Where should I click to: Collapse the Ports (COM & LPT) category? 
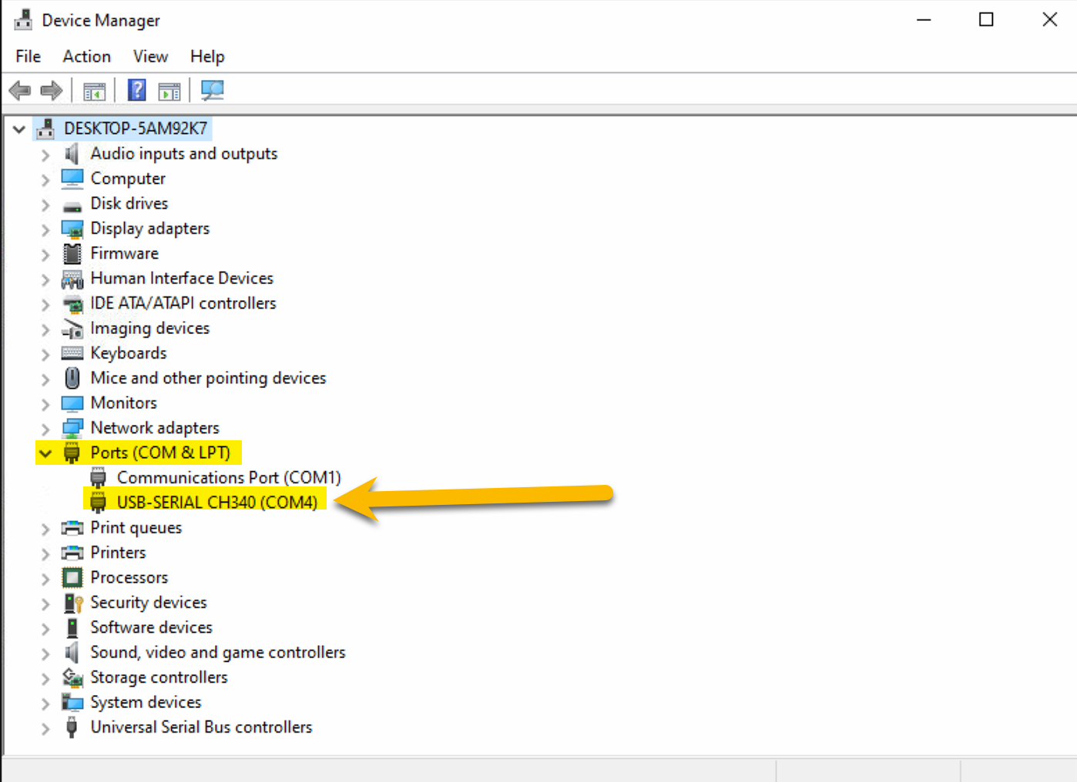point(44,453)
